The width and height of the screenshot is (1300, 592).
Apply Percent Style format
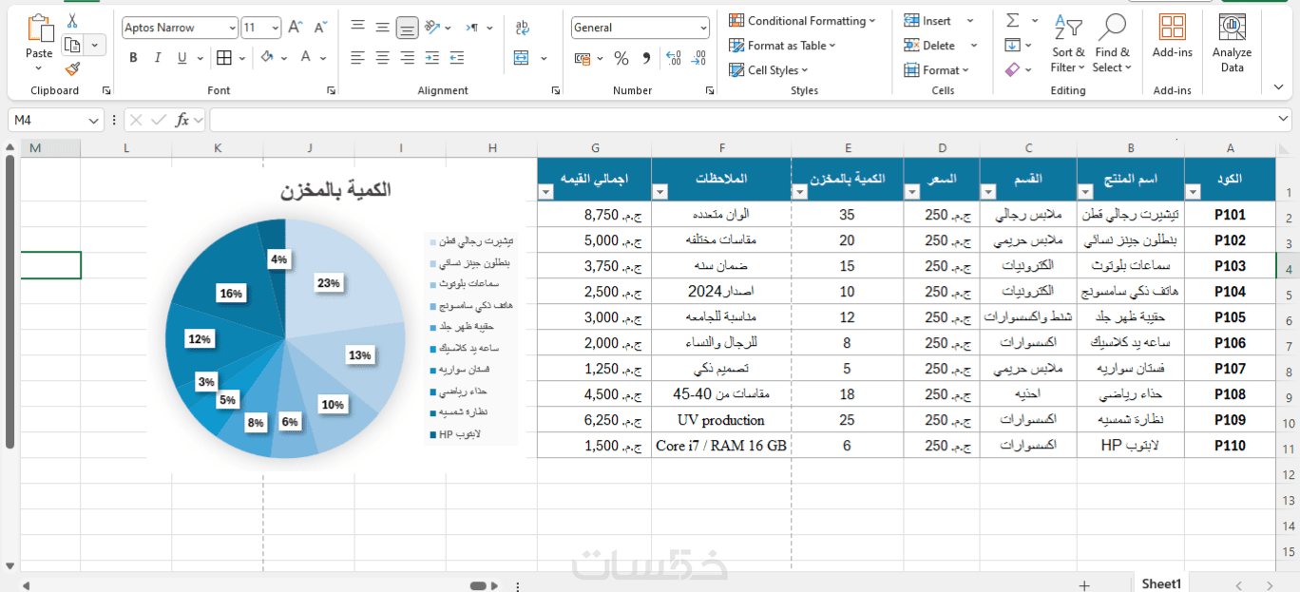point(621,59)
